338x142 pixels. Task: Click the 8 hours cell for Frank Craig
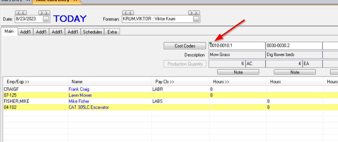click(x=238, y=89)
